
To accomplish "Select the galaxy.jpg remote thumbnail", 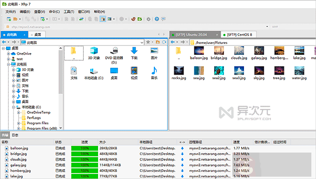I will [259, 53].
